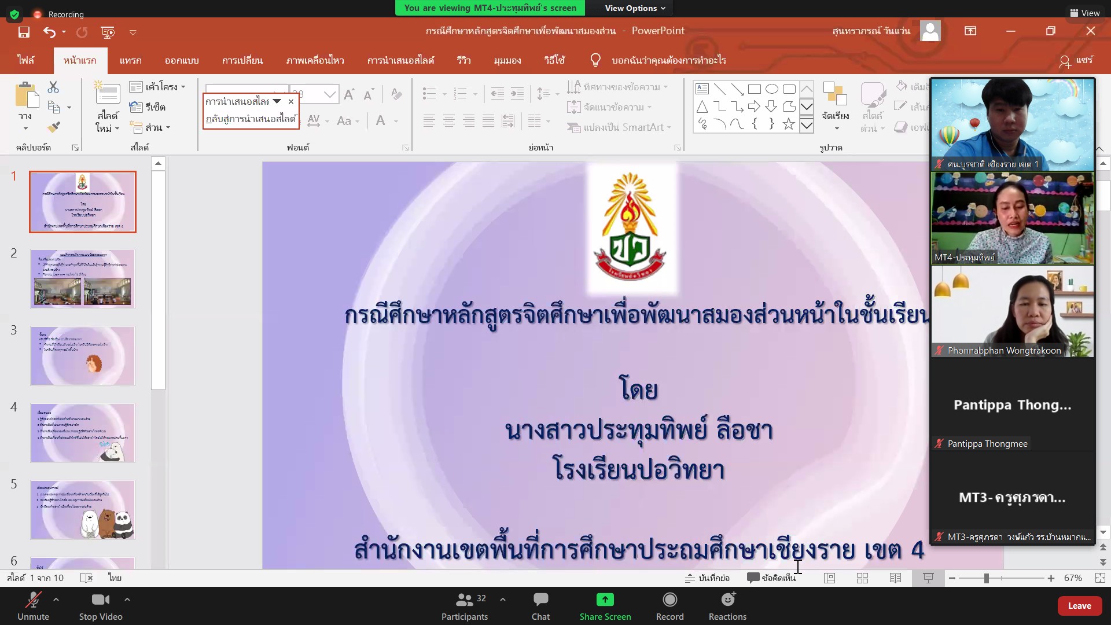The width and height of the screenshot is (1111, 625).
Task: Click the Clear Formatting eraser icon
Action: [396, 94]
